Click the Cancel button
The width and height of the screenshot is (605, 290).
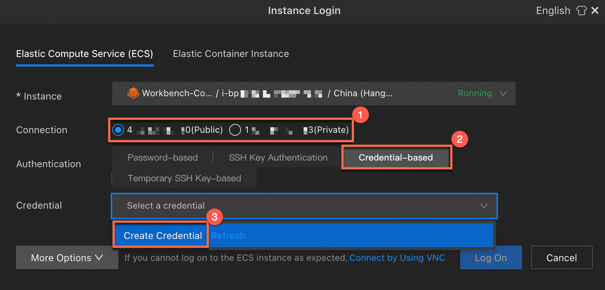coord(561,258)
